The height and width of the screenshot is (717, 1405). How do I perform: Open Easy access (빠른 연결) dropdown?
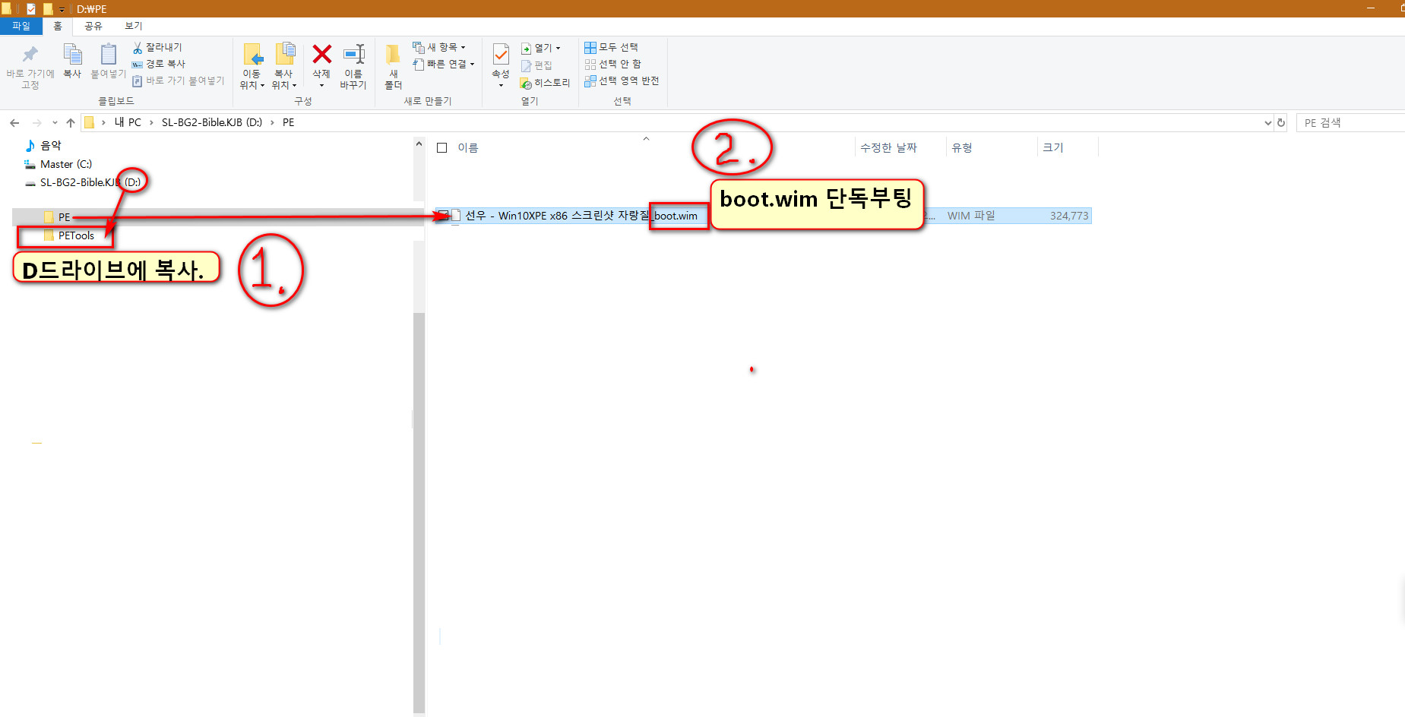[x=444, y=64]
